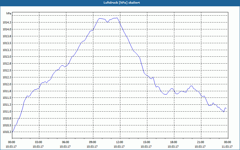Select the 1011,0 axis value
The height and width of the screenshot is (150, 240).
click(7, 112)
